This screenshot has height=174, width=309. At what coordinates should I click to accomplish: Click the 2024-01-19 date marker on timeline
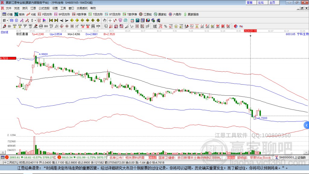point(250,31)
